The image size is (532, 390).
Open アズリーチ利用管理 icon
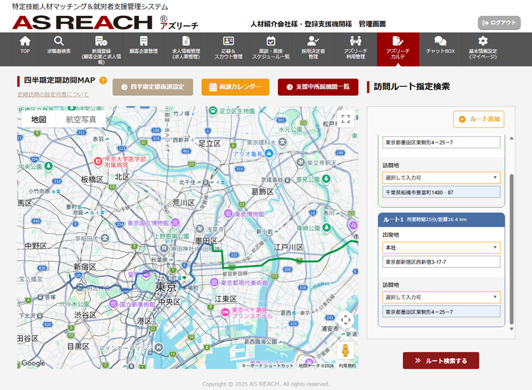tap(356, 41)
